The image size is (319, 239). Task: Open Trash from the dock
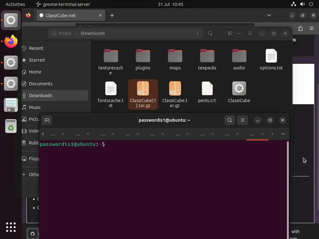click(11, 126)
